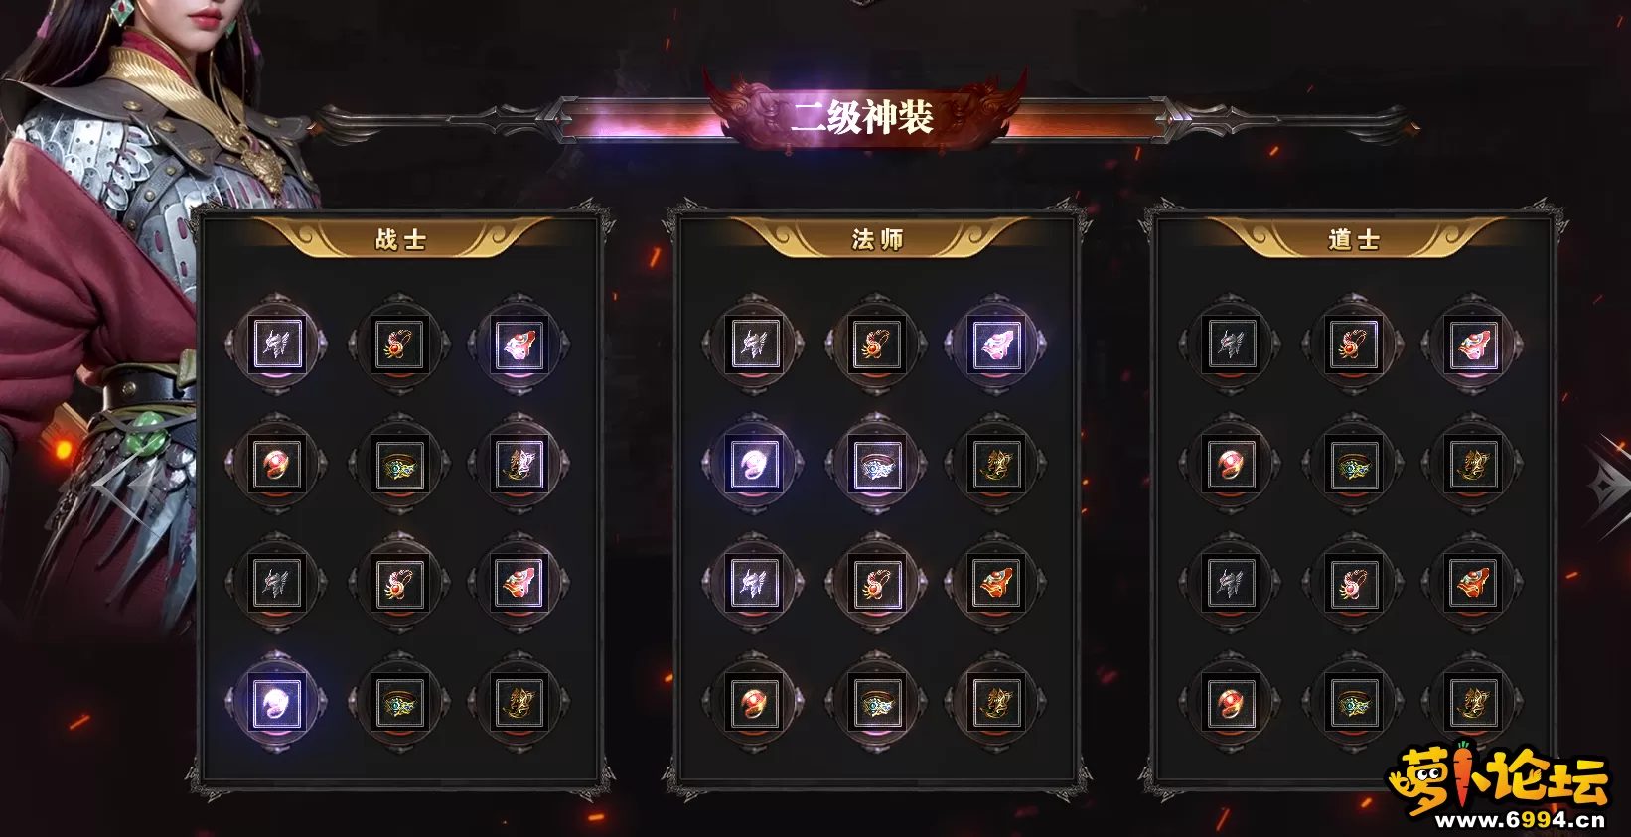Choose the pink bracer in 战士 panel
Viewport: 1631px width, 837px height.
(x=519, y=346)
